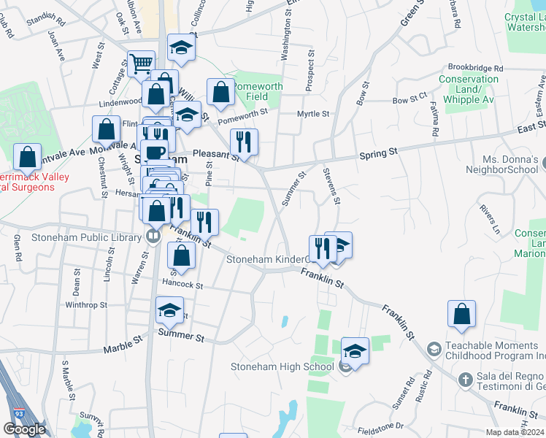Image resolution: width=546 pixels, height=438 pixels.
Task: Click the restaurant marker by Stoneham KinderCare
Action: point(322,247)
